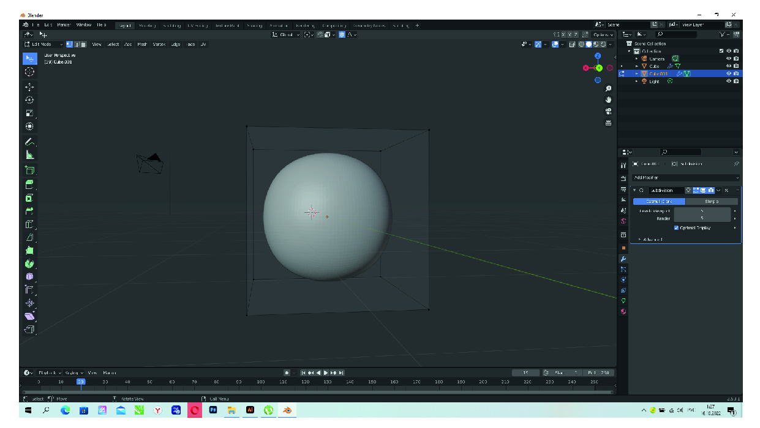
Task: Select the Move tool
Action: [29, 87]
